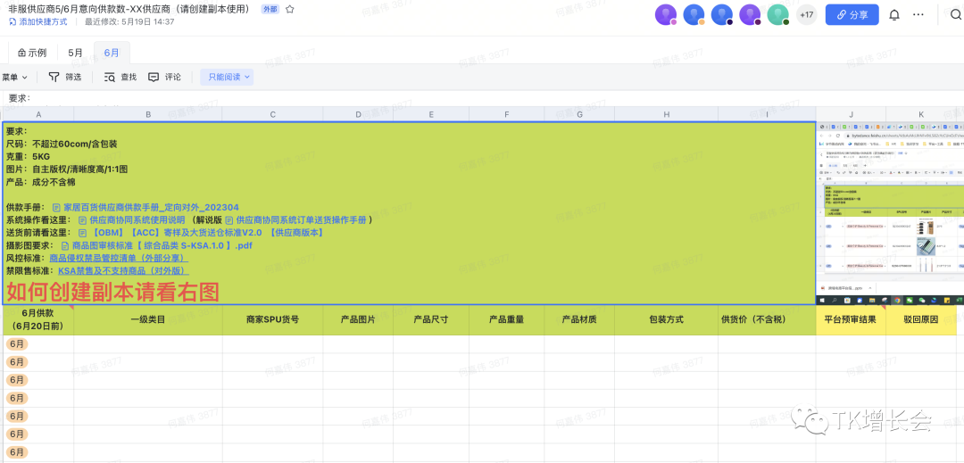Open the notifications bell
This screenshot has height=463, width=964.
click(x=893, y=15)
